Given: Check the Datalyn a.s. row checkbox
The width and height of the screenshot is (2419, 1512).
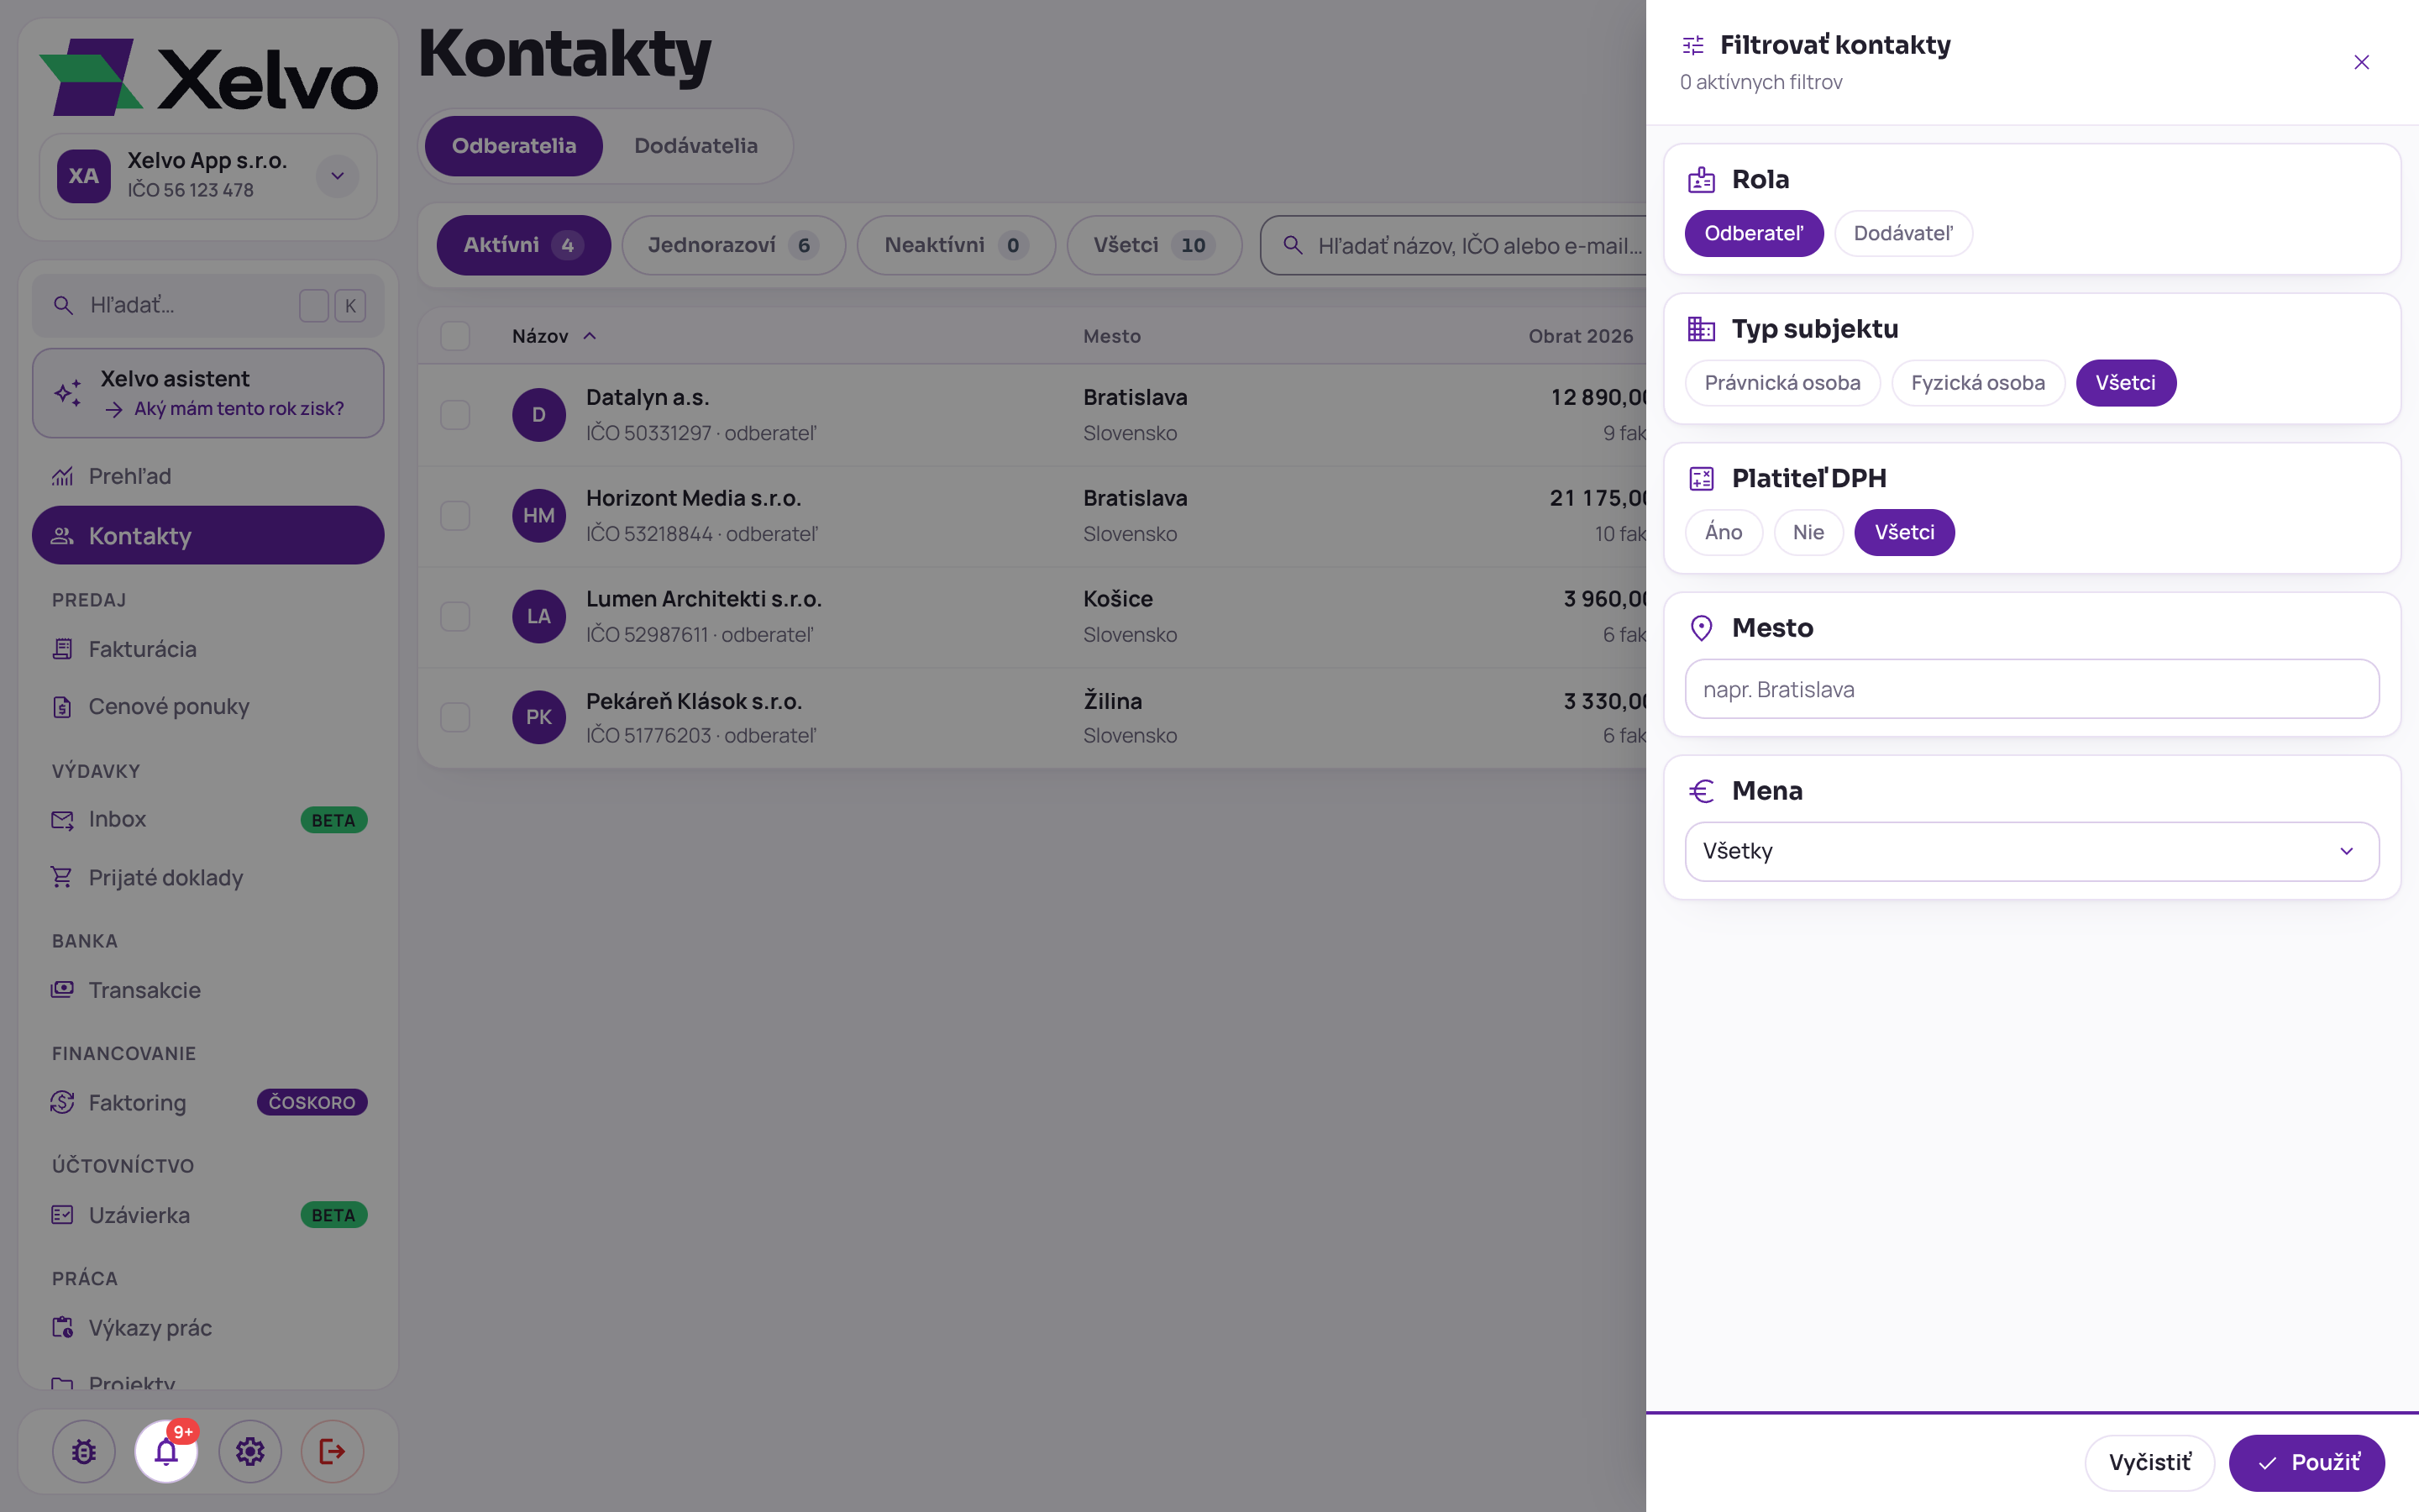Looking at the screenshot, I should click(454, 415).
